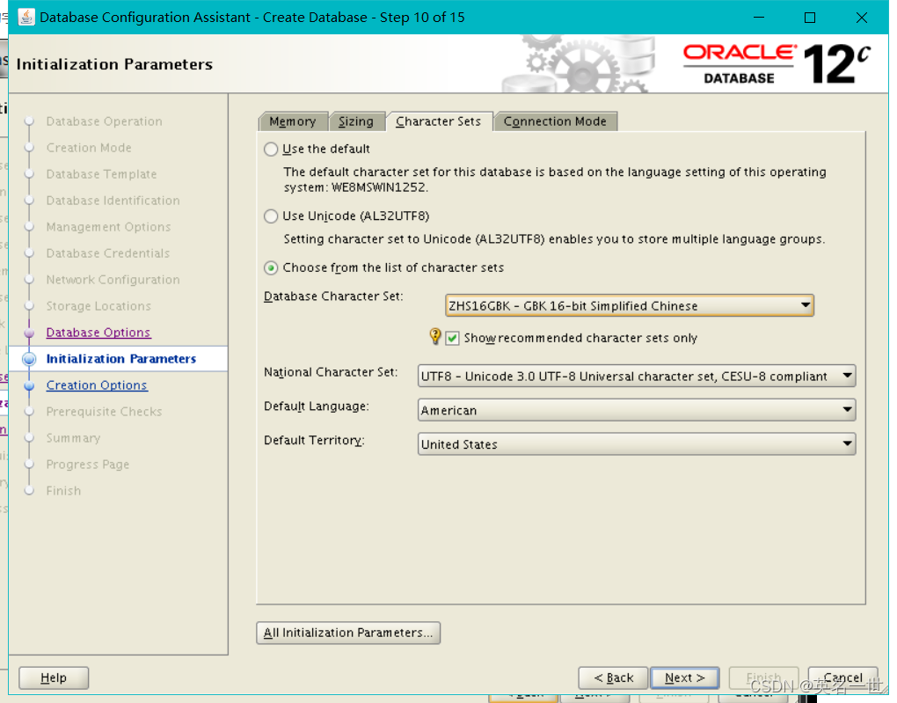Select Choose from the list of character sets
Viewport: 897px width, 703px height.
click(x=271, y=268)
